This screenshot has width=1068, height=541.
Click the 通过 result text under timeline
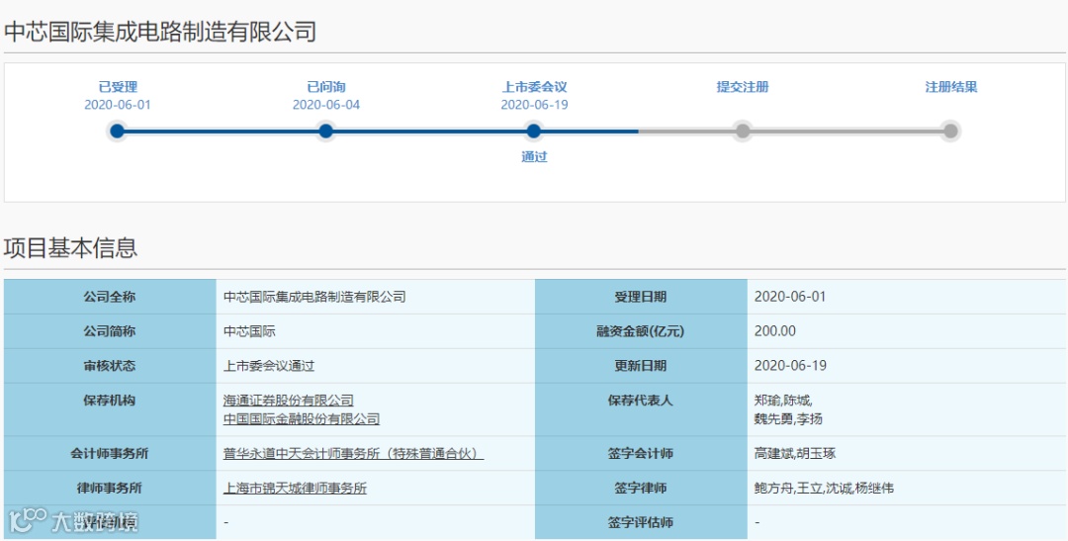535,156
